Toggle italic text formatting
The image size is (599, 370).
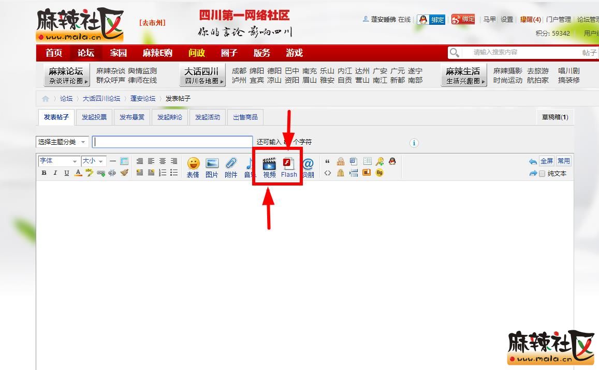coord(55,173)
